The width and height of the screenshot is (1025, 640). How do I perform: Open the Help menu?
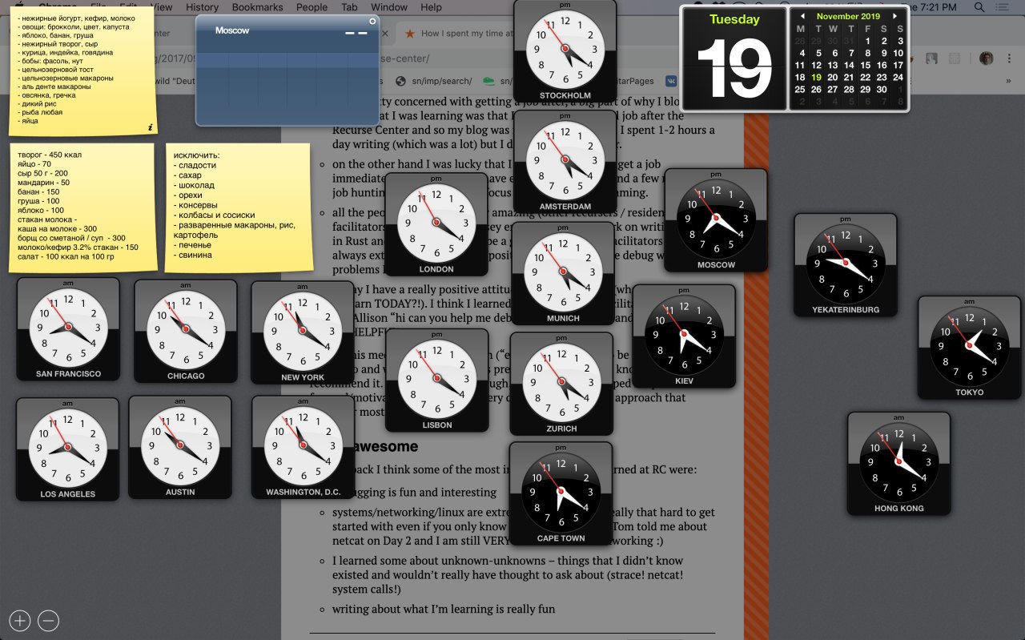431,6
